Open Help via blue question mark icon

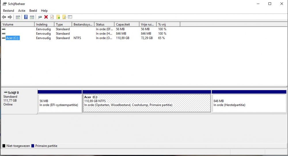tap(26, 17)
